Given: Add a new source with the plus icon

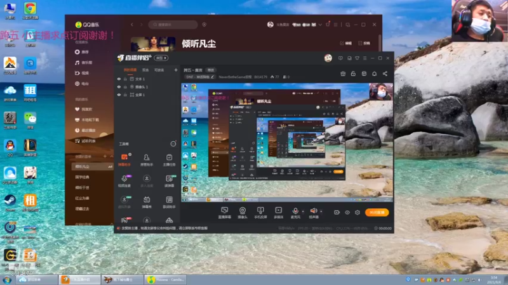Looking at the screenshot, I should (176, 70).
